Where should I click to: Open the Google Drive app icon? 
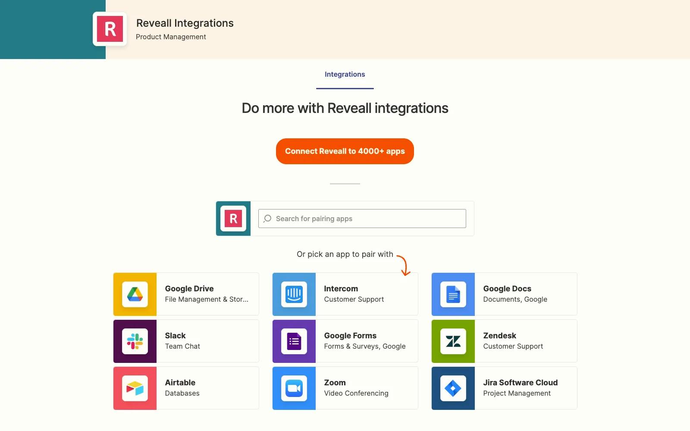135,294
